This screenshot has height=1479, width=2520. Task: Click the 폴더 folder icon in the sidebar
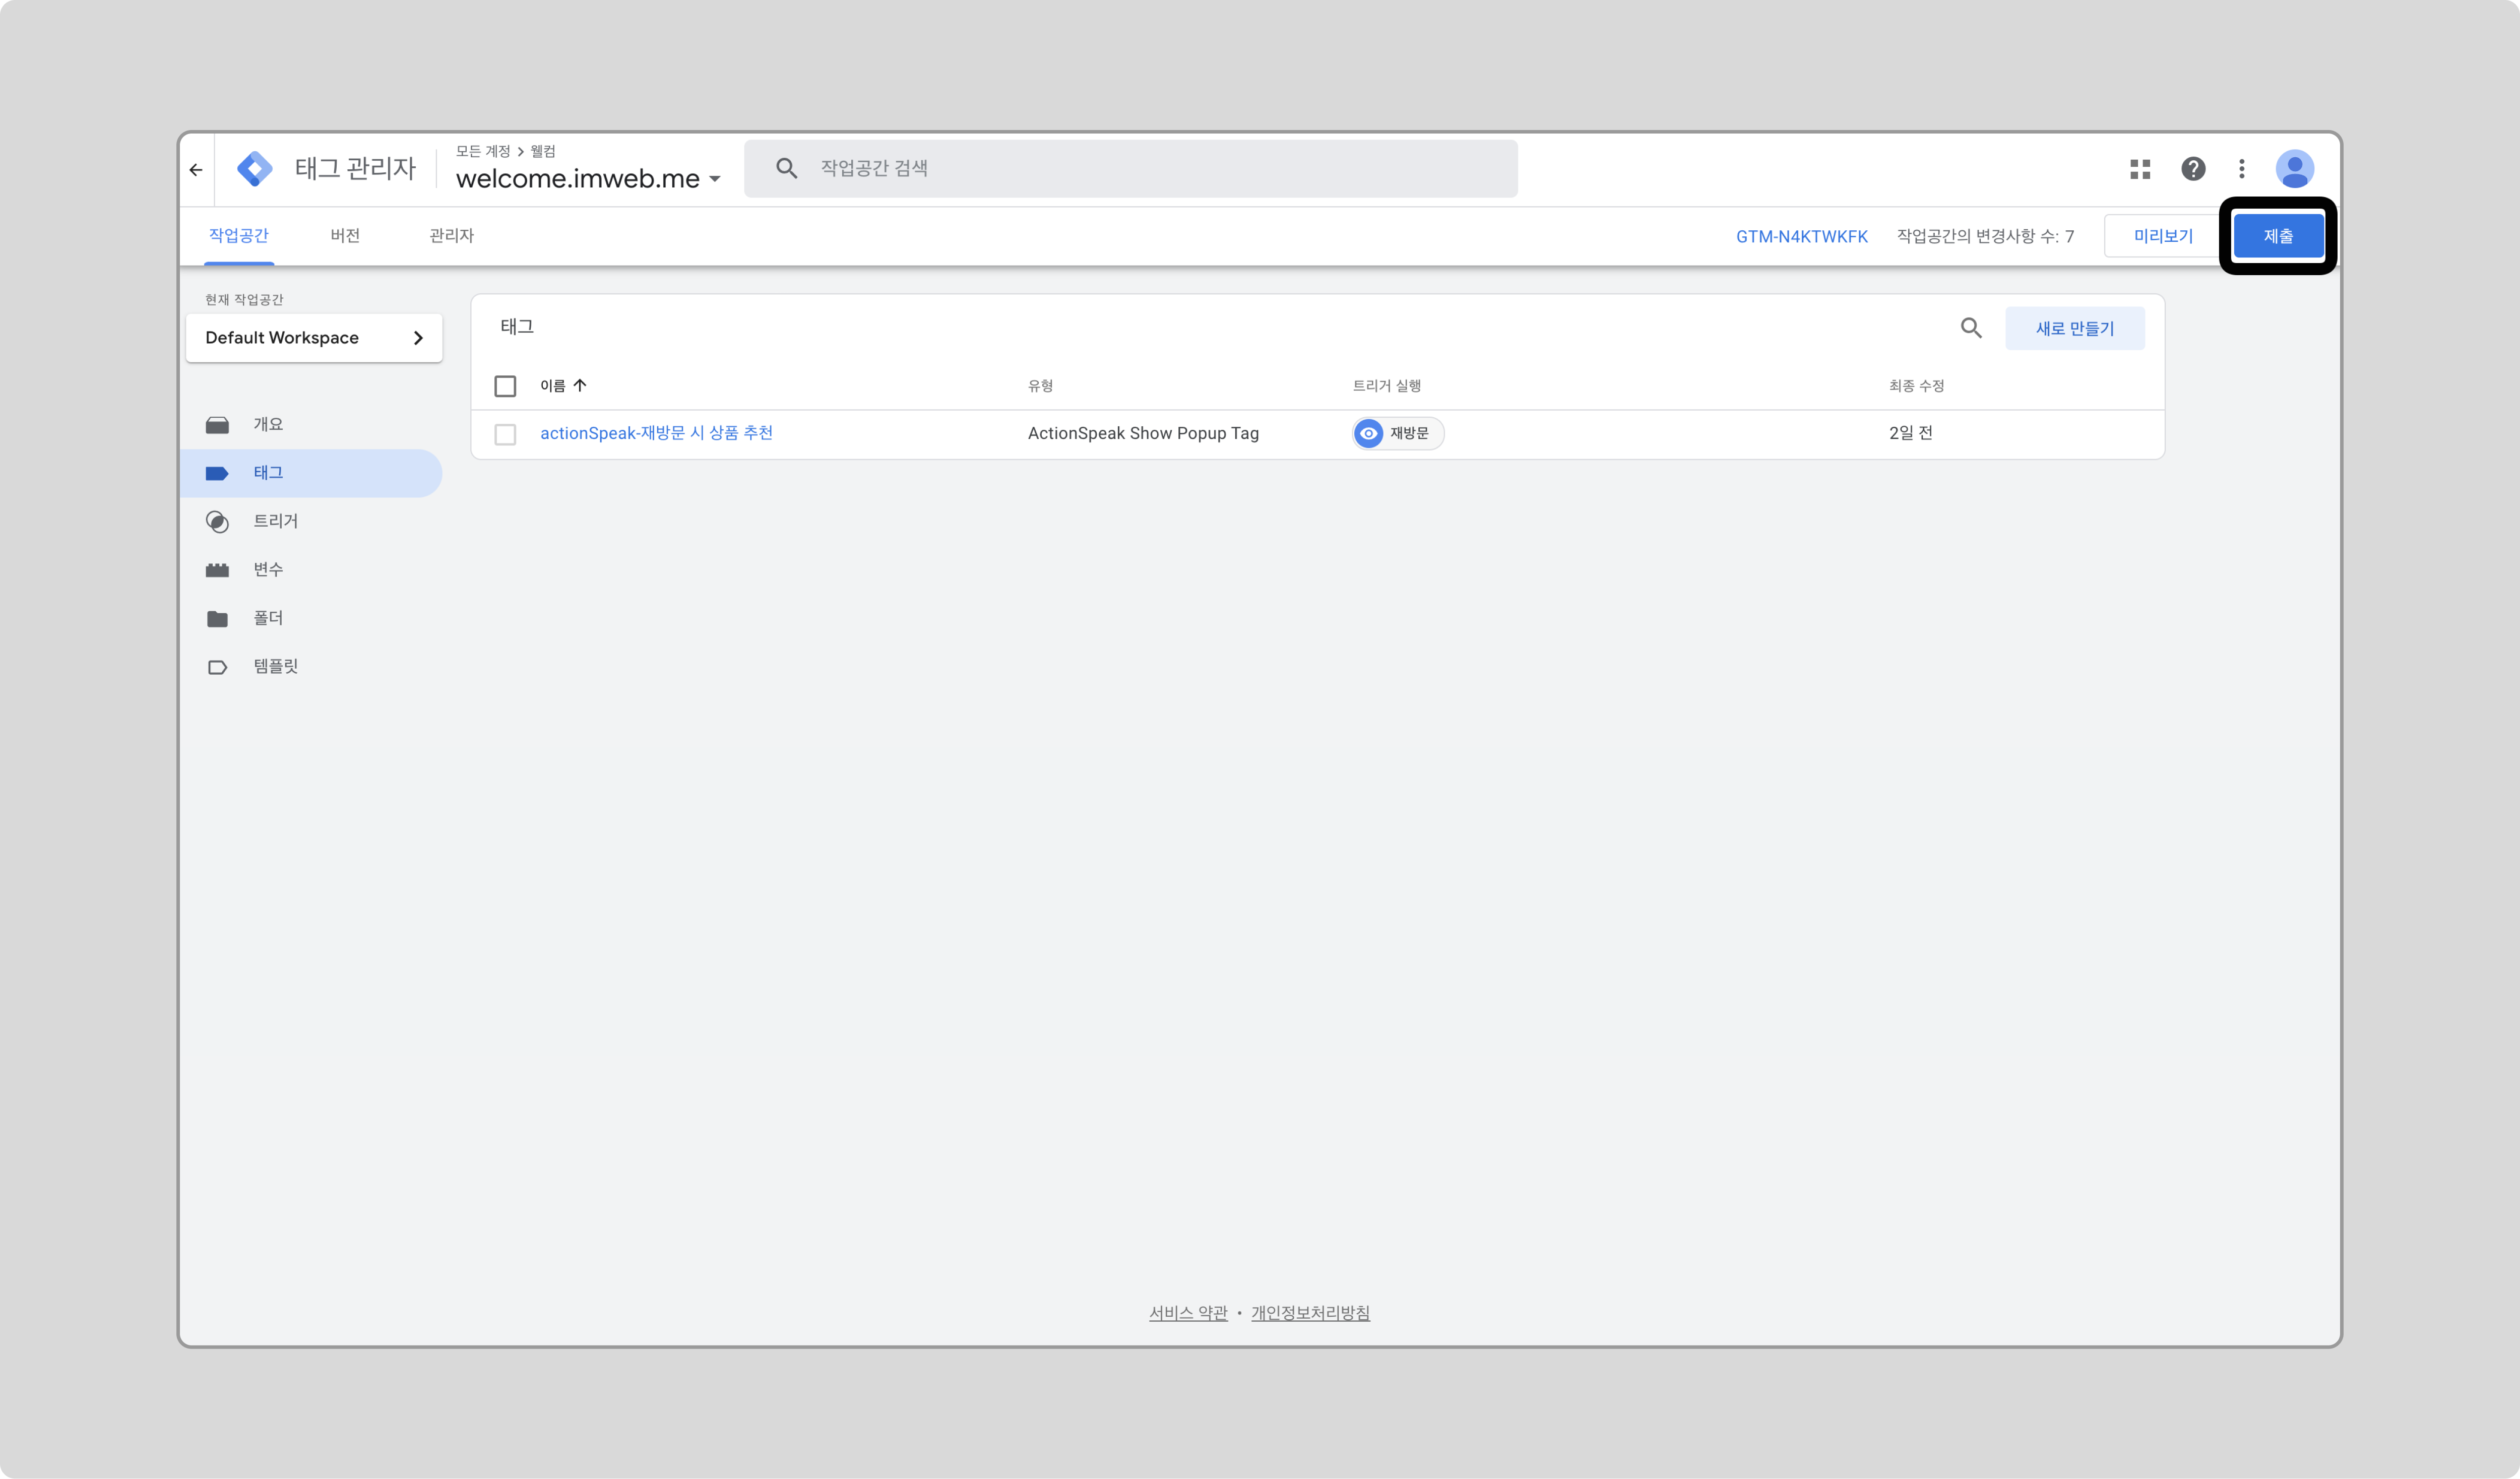coord(217,619)
